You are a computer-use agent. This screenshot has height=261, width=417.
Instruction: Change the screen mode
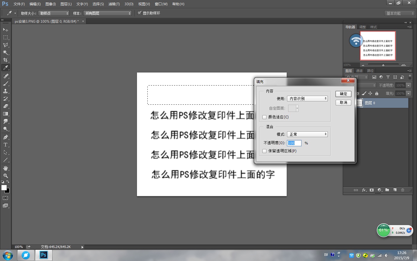(6, 206)
